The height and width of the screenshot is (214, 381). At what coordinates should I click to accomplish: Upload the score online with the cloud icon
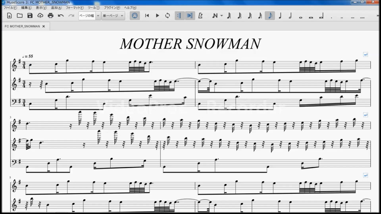(40, 16)
